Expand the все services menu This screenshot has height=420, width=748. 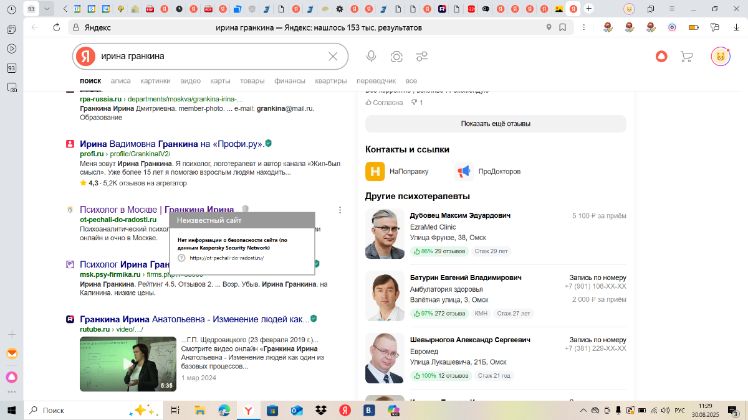411,81
